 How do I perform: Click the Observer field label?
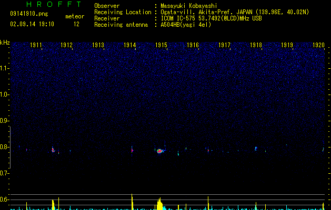107,6
